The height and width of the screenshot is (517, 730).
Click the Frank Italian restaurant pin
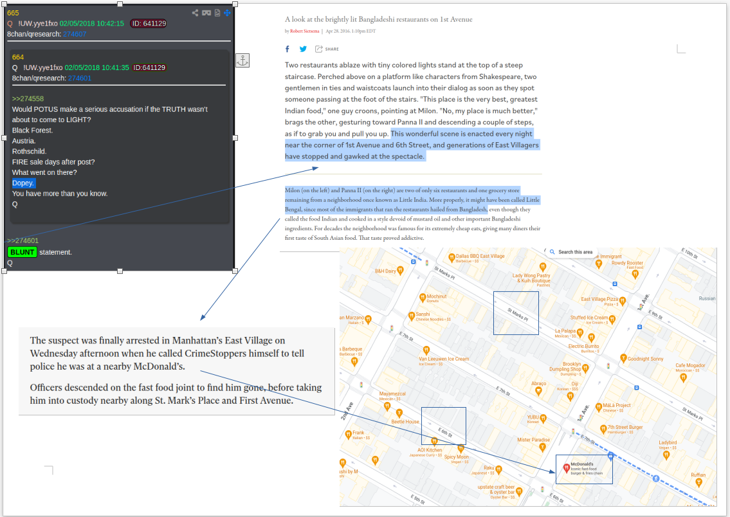click(348, 435)
